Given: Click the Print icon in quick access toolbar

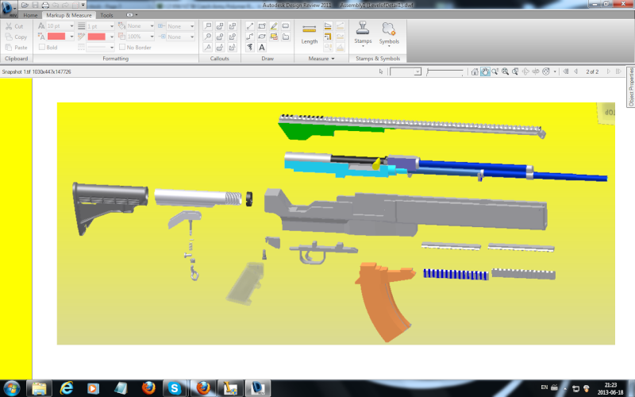Looking at the screenshot, I should click(45, 6).
